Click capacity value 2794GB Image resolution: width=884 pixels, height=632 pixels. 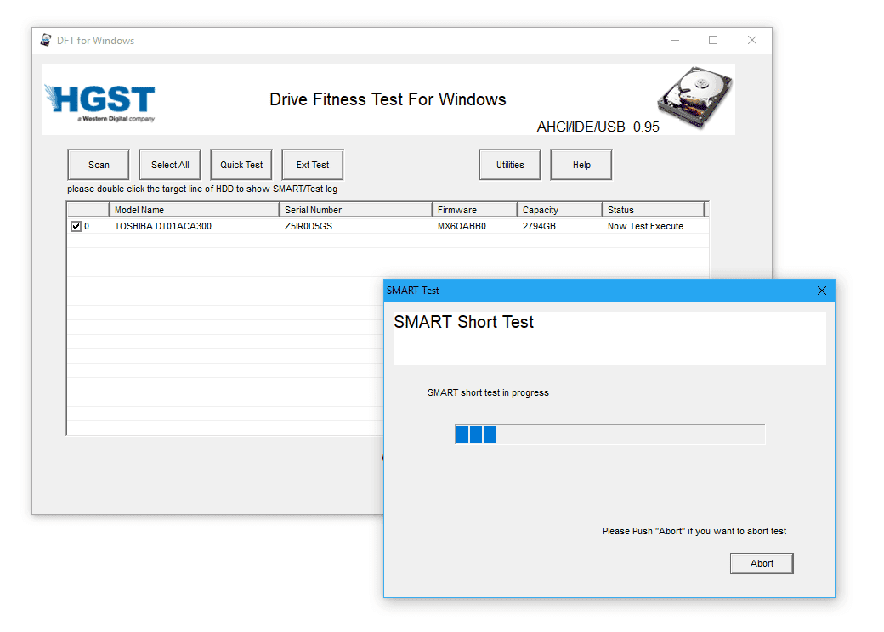[539, 227]
